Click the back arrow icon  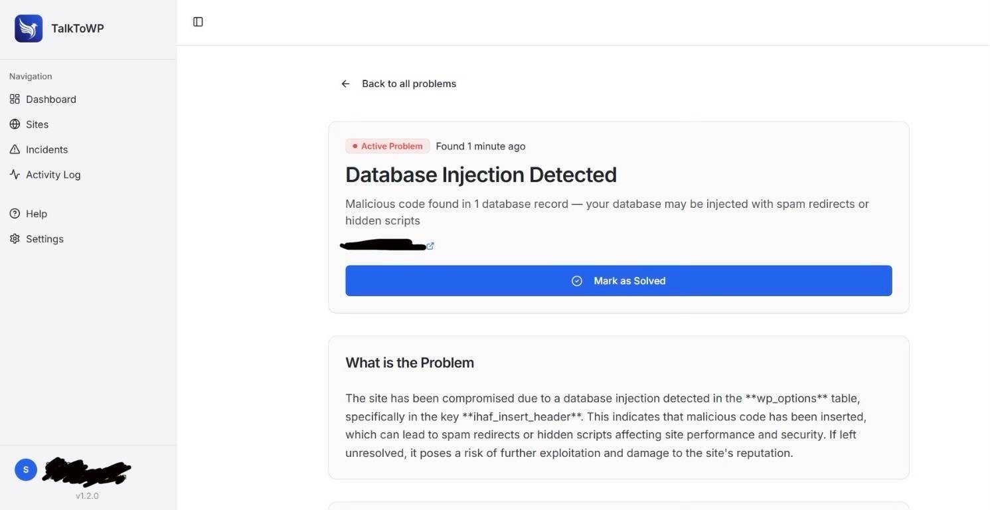(x=345, y=84)
